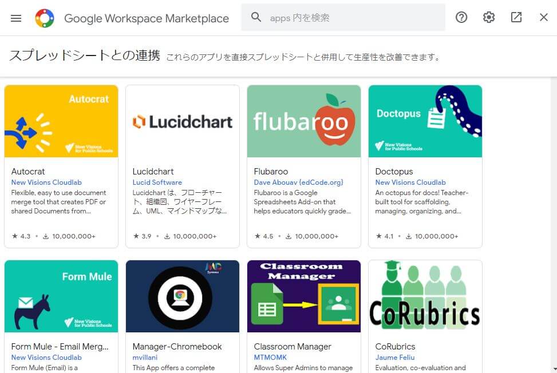Viewport: 557px width, 373px height.
Task: Open the CoRubrics banner image
Action: pyautogui.click(x=425, y=296)
